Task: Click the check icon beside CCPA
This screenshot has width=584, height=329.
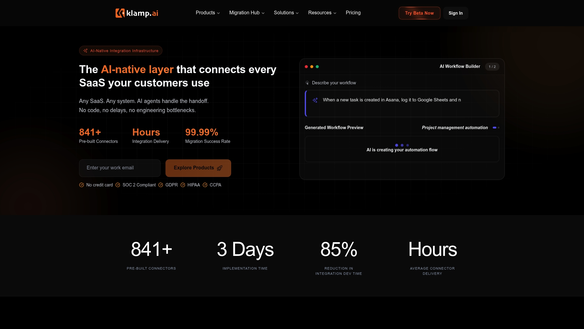Action: pos(205,185)
